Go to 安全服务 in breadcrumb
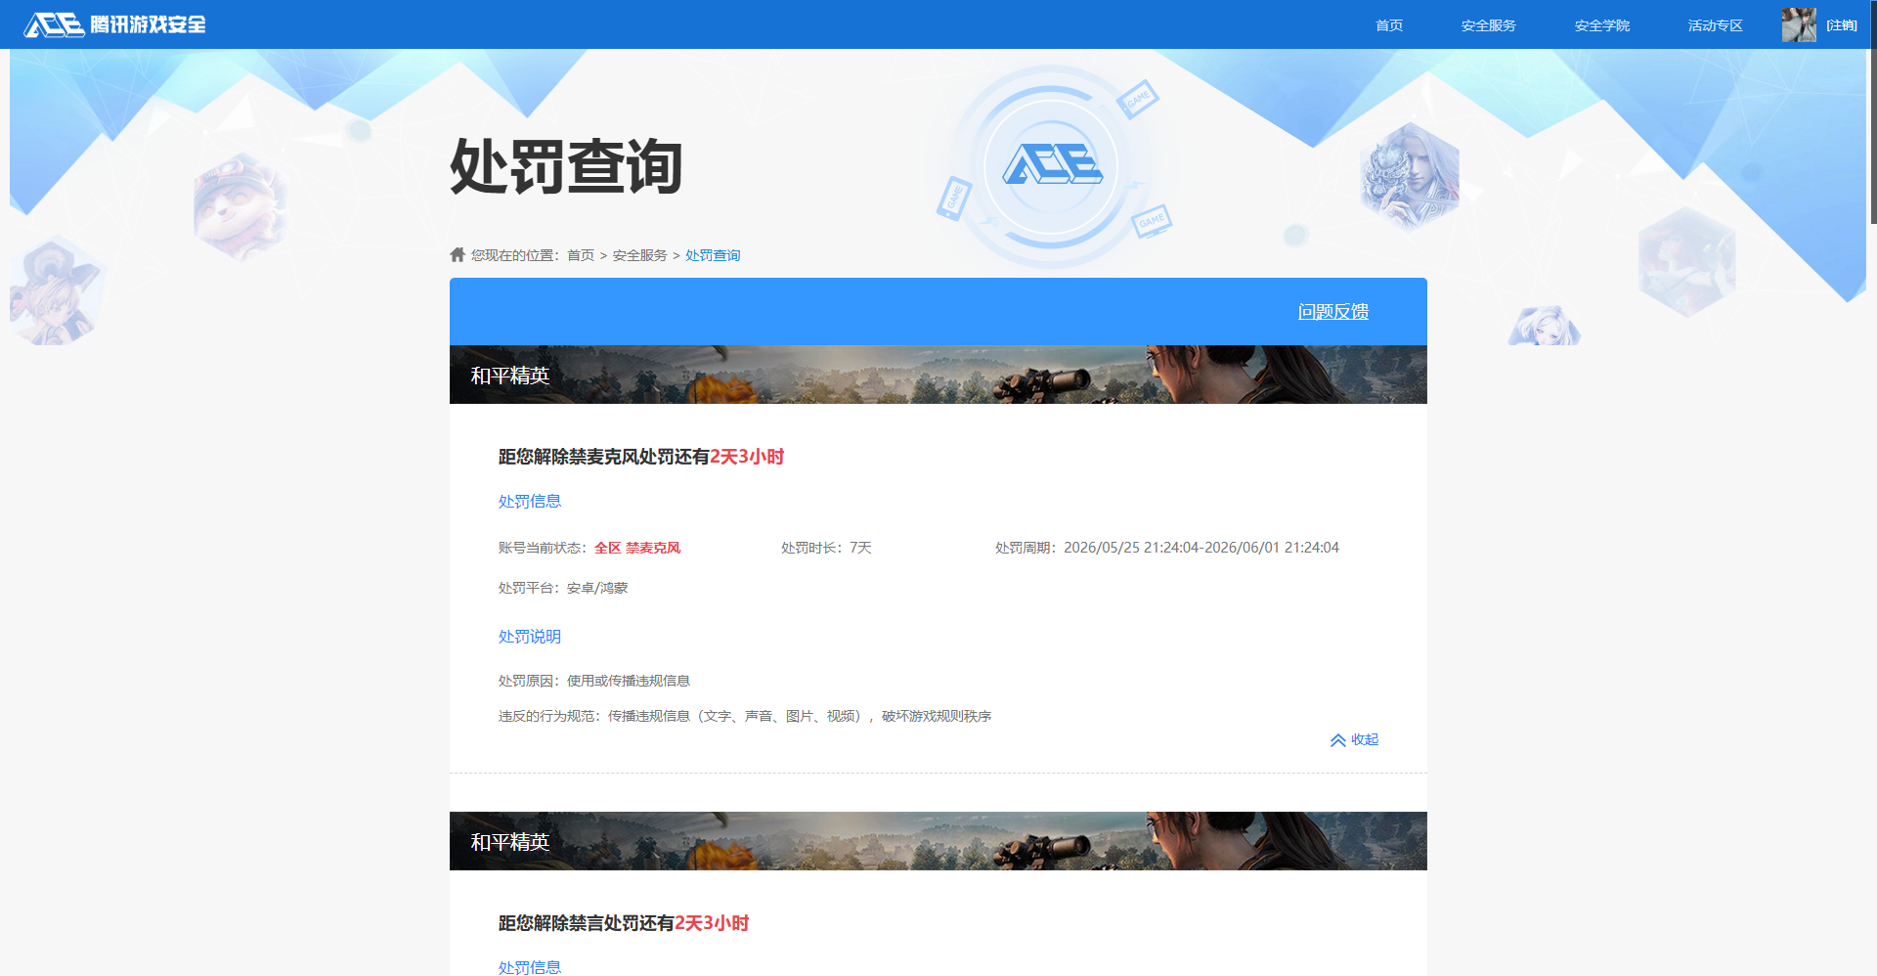Screen dimensions: 1877x976 tap(640, 255)
